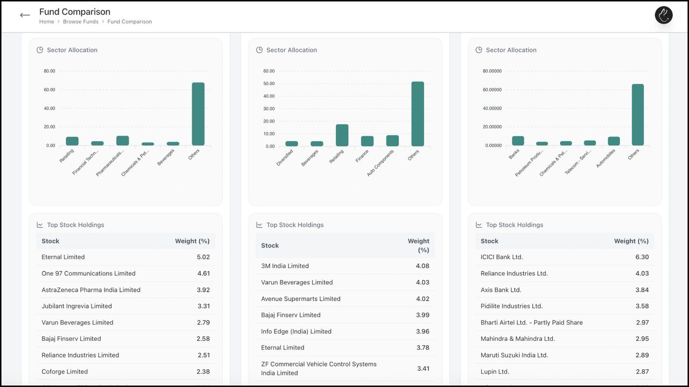Click the clock icon beside first Sector Allocation header
This screenshot has height=387, width=689.
click(39, 49)
